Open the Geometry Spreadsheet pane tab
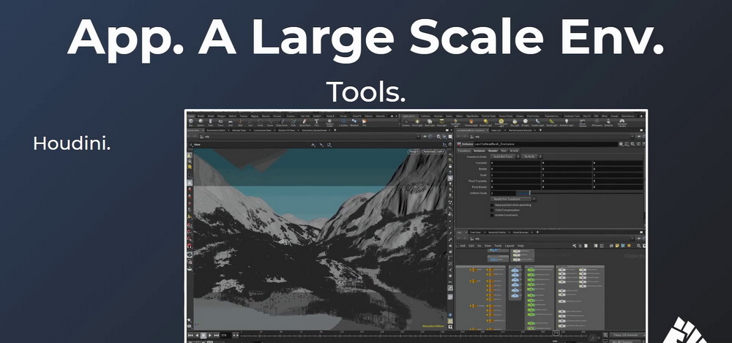The height and width of the screenshot is (343, 732). click(314, 130)
